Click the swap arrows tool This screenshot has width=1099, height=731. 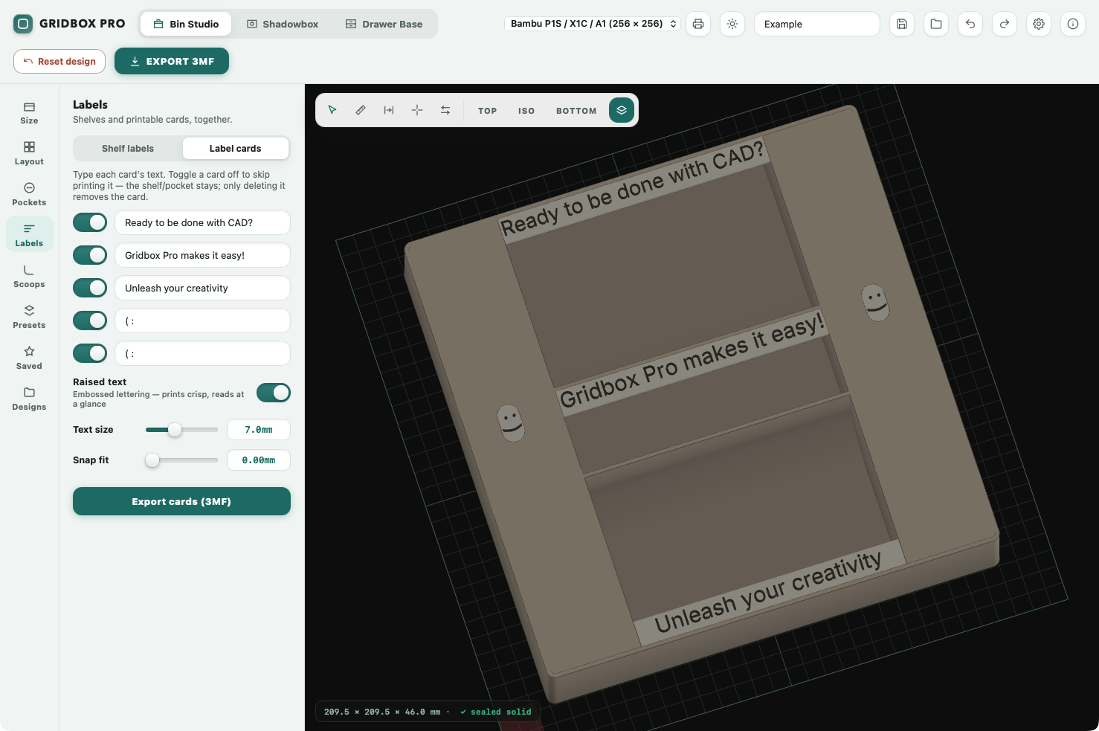click(445, 110)
